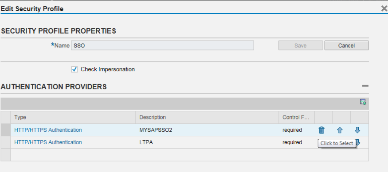The height and width of the screenshot is (172, 388).
Task: Click the add authentication provider table icon
Action: [363, 102]
